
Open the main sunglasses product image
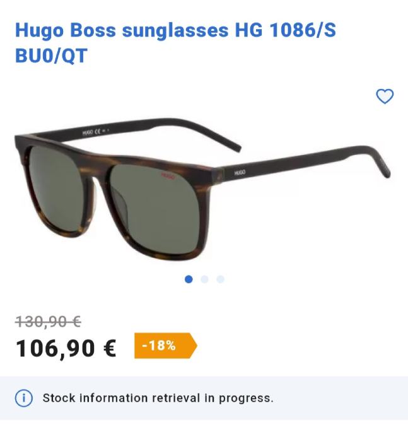(202, 189)
